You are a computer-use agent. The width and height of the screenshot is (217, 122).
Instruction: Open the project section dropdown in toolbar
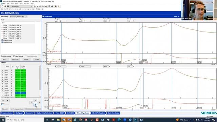(32, 6)
